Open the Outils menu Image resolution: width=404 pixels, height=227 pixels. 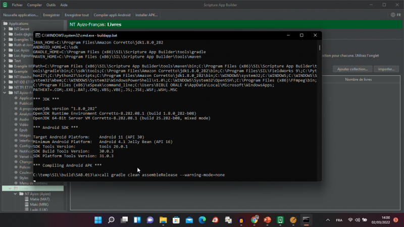(51, 5)
